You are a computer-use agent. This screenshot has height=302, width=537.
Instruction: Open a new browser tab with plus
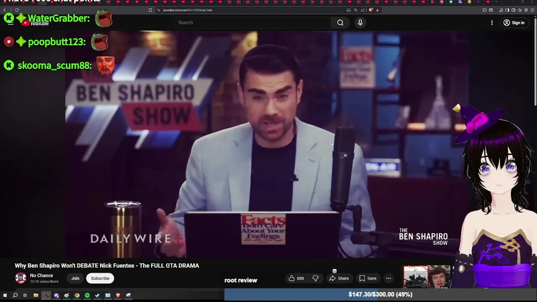496,2
